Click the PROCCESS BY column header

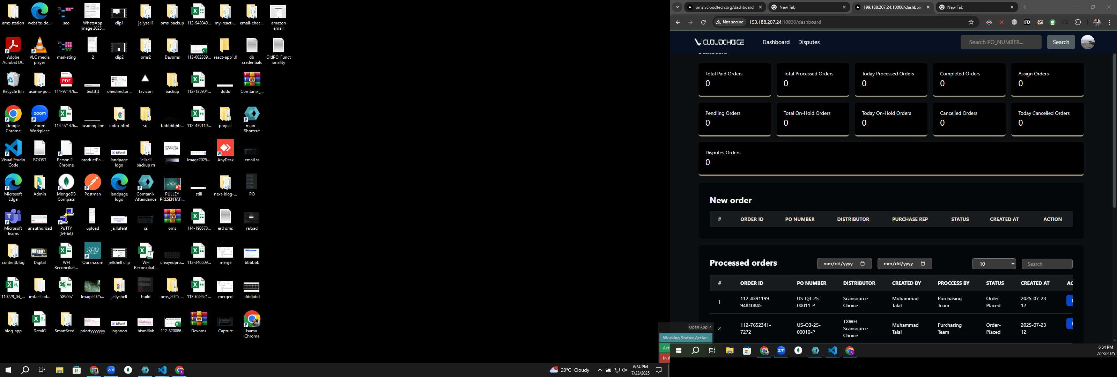tap(953, 283)
